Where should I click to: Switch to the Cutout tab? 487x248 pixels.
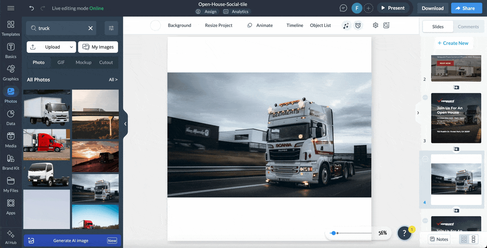pyautogui.click(x=106, y=63)
